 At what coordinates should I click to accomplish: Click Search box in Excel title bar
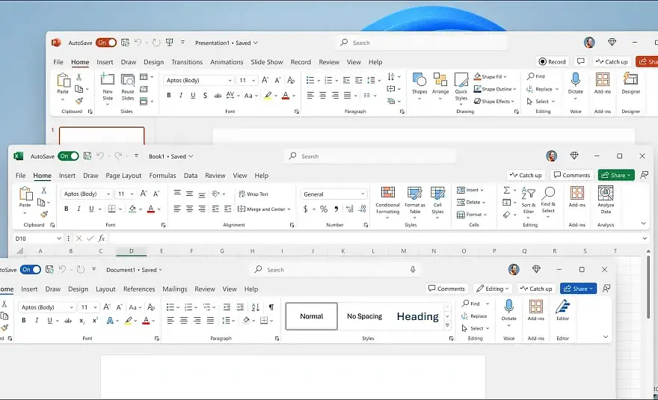(x=371, y=156)
